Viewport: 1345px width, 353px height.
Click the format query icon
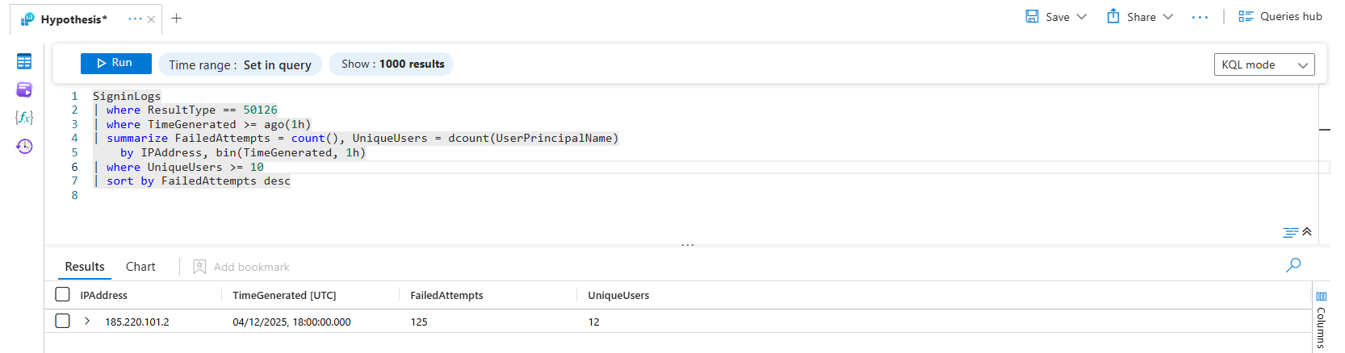click(1291, 232)
